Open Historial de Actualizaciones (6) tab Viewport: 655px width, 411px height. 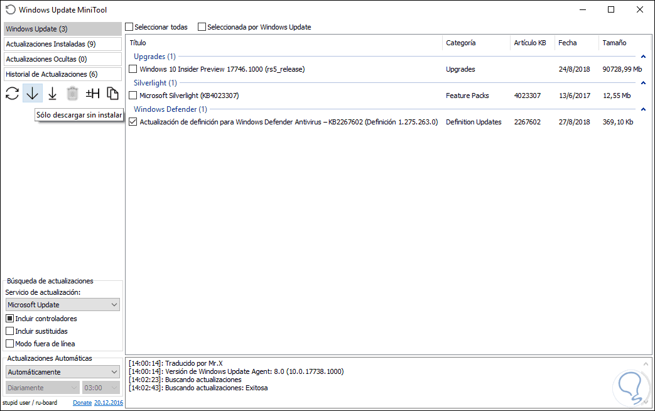pos(63,74)
